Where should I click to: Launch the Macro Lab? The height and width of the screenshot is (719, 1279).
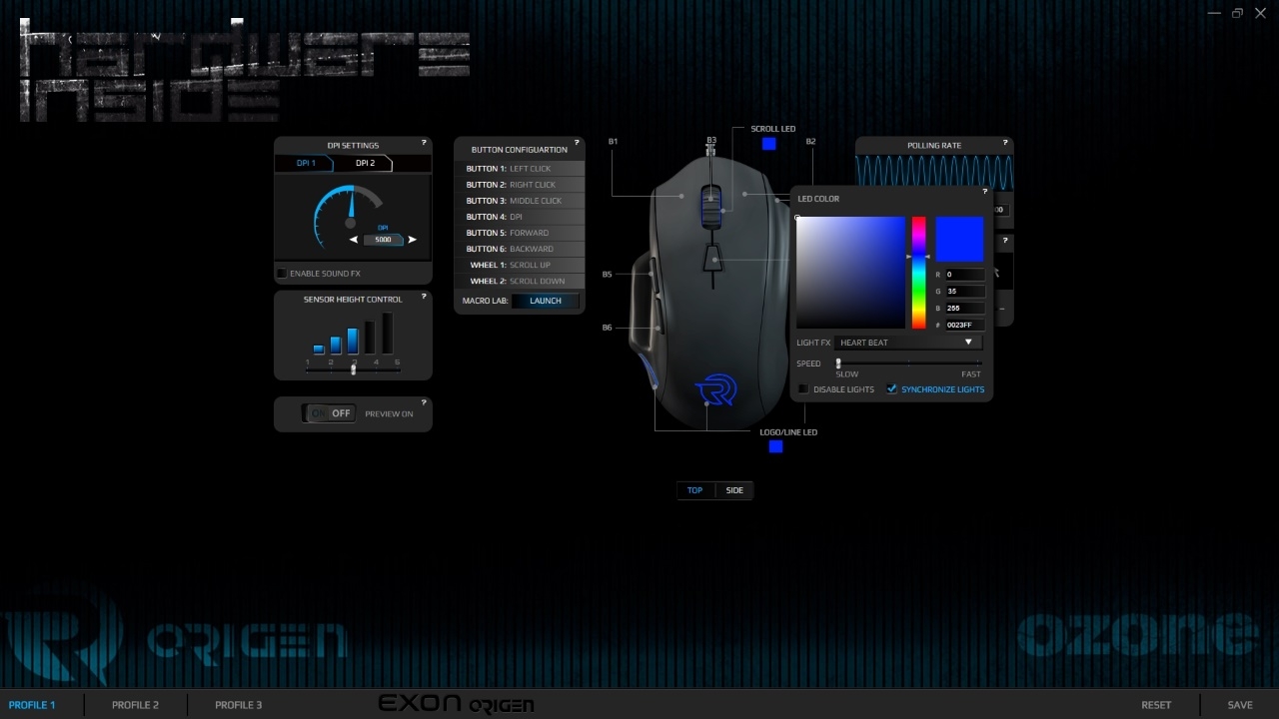546,301
